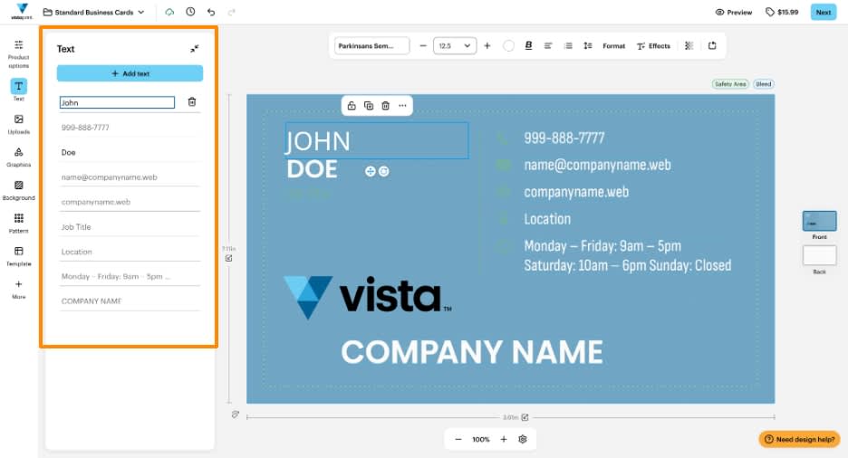
Task: Zoom in on the canvas
Action: [x=504, y=439]
